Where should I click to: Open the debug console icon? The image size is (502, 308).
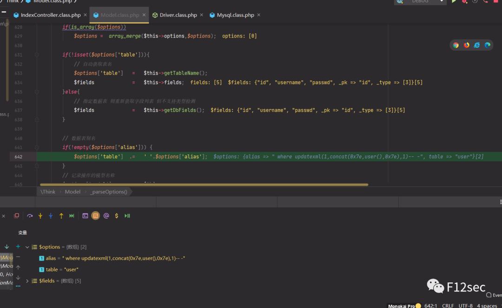pos(85,216)
